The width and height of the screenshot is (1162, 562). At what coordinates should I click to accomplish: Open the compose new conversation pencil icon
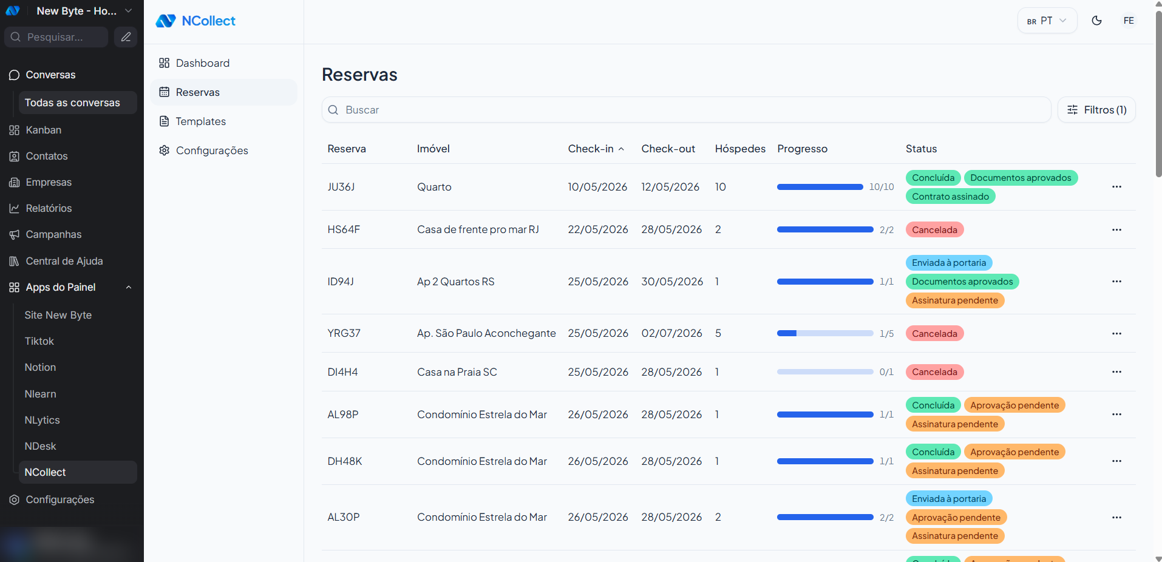126,37
